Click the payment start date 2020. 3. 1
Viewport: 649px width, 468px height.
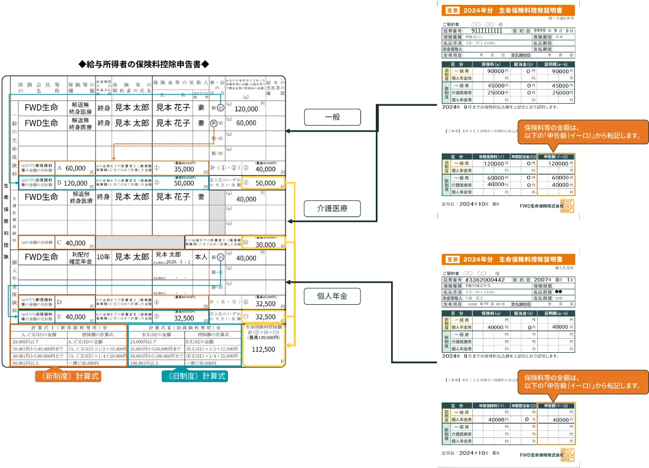178,262
